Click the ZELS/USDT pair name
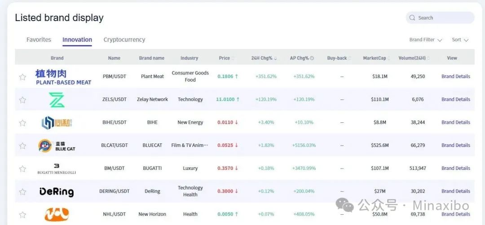Screen dimensions: 485x225 tap(115, 100)
